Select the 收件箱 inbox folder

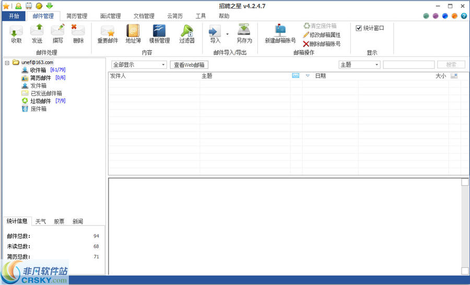(38, 70)
